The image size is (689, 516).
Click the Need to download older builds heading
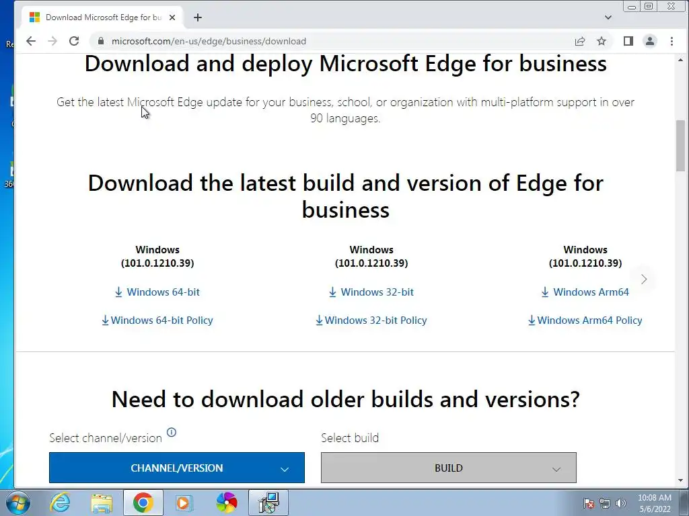pos(345,399)
